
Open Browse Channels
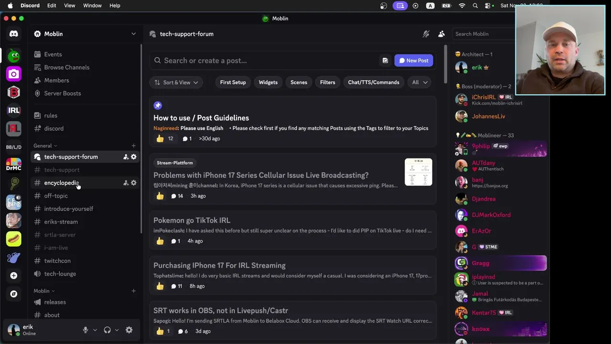84,67
